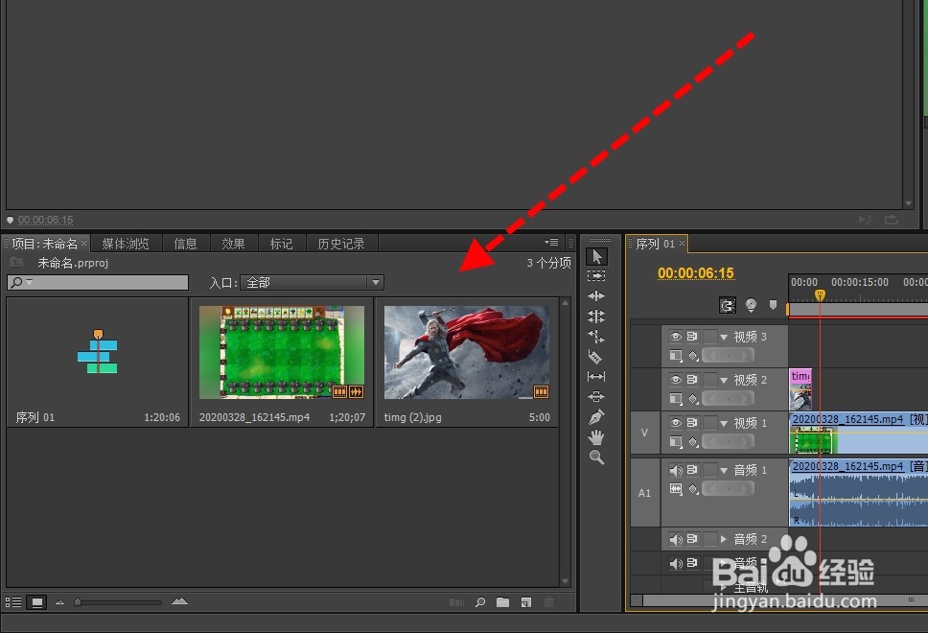
Task: Select the Pen tool
Action: pos(596,417)
